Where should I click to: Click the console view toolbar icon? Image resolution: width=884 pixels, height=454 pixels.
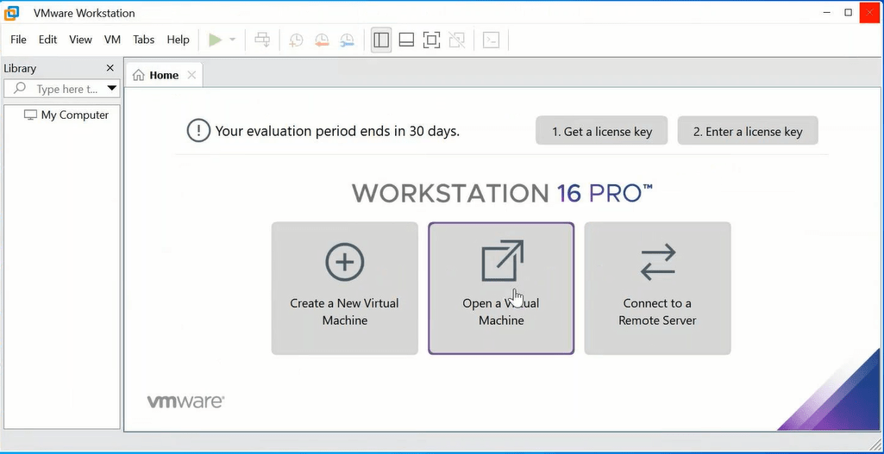coord(491,40)
